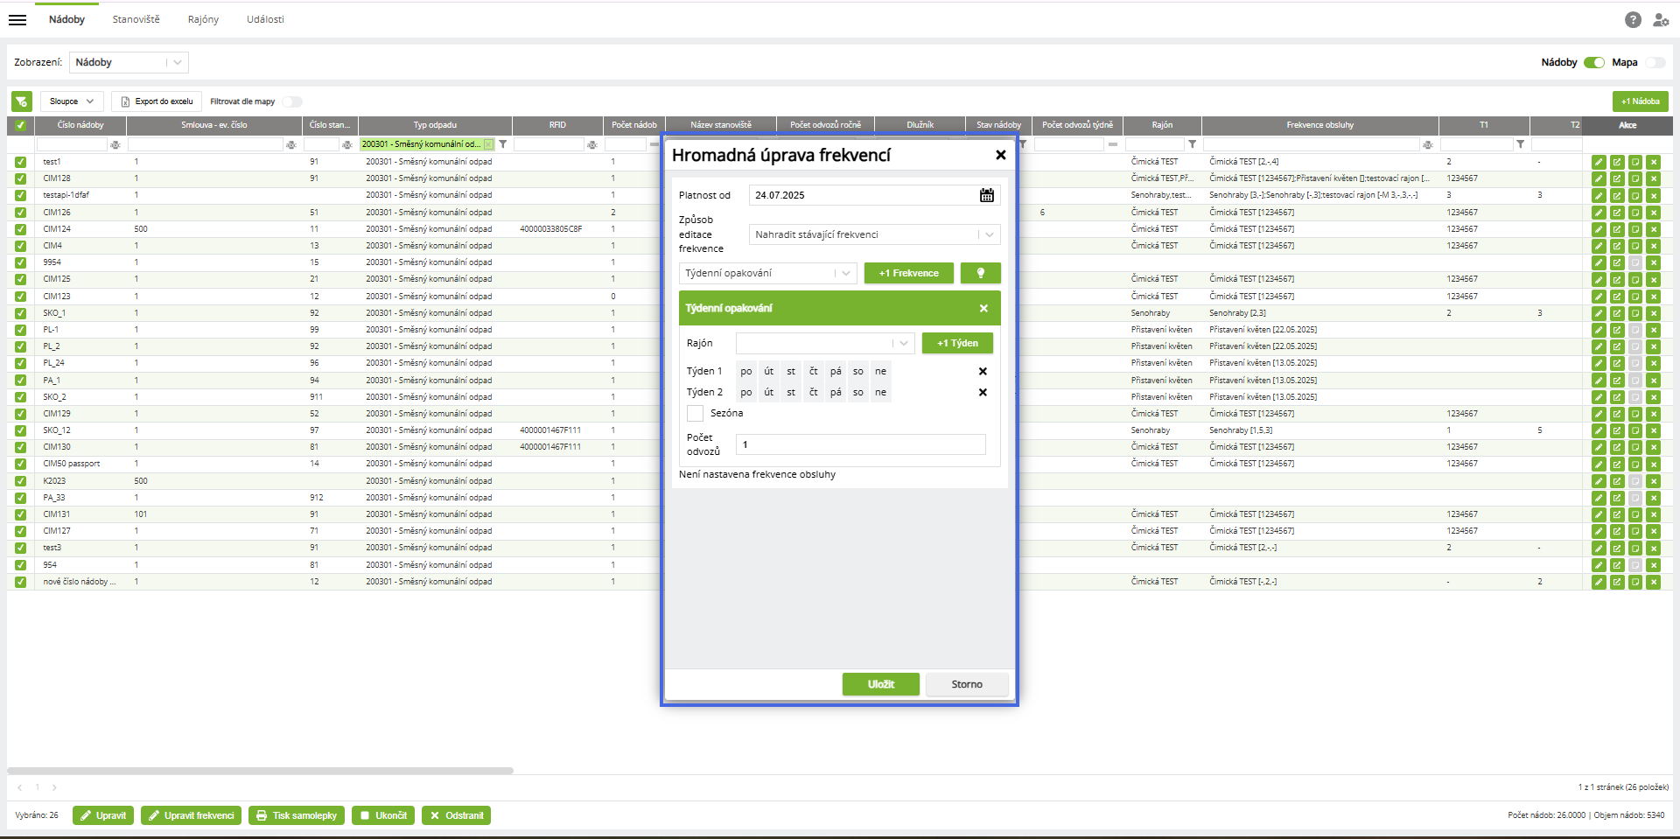Expand the Zobrazení Nádoby dropdown
This screenshot has height=839, width=1680.
[x=177, y=62]
